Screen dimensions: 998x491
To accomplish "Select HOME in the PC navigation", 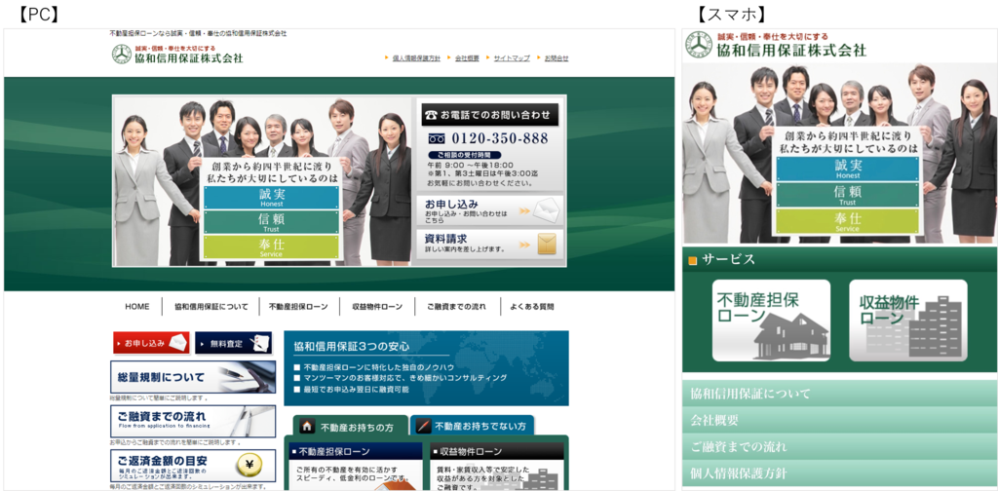I will [136, 307].
